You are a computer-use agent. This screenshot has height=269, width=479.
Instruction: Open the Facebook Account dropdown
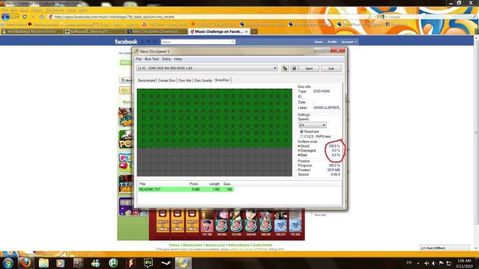(348, 42)
